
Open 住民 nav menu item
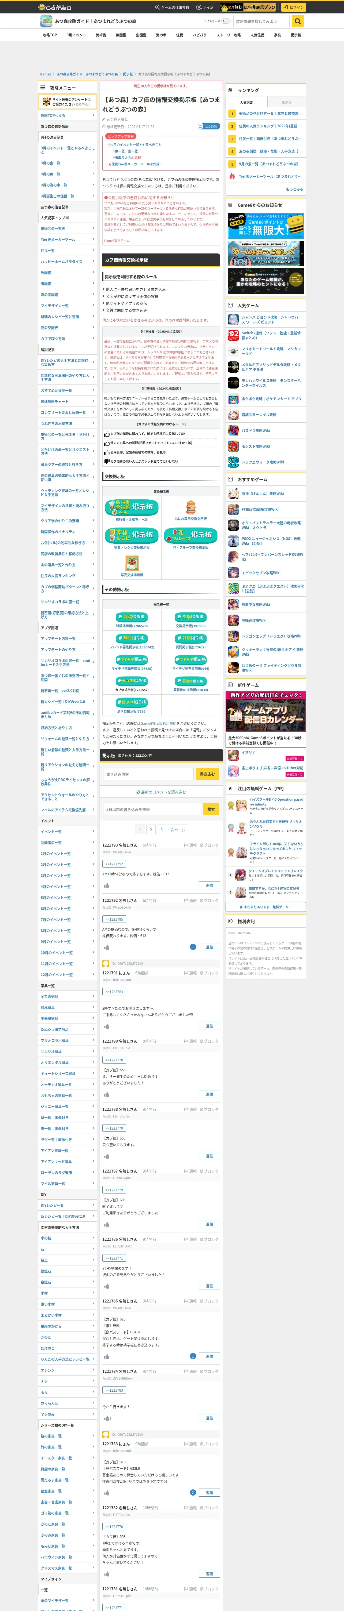(x=180, y=35)
